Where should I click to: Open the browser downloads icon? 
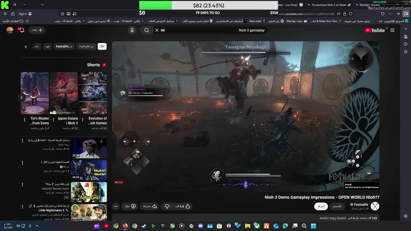68,14
